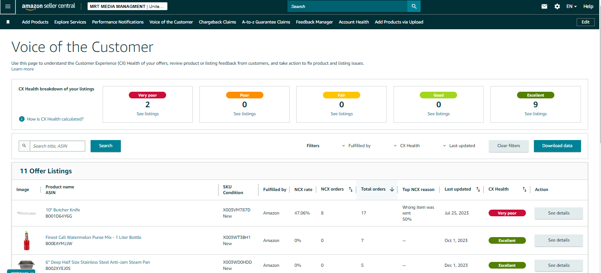Click the NCX rate column header

tap(303, 190)
